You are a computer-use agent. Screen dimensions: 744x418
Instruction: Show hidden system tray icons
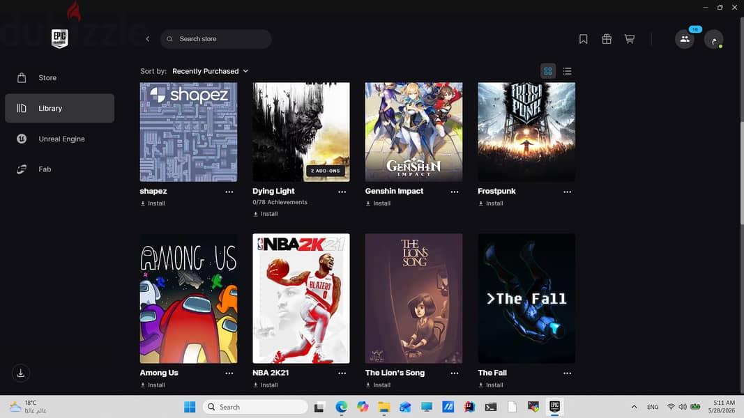point(634,407)
